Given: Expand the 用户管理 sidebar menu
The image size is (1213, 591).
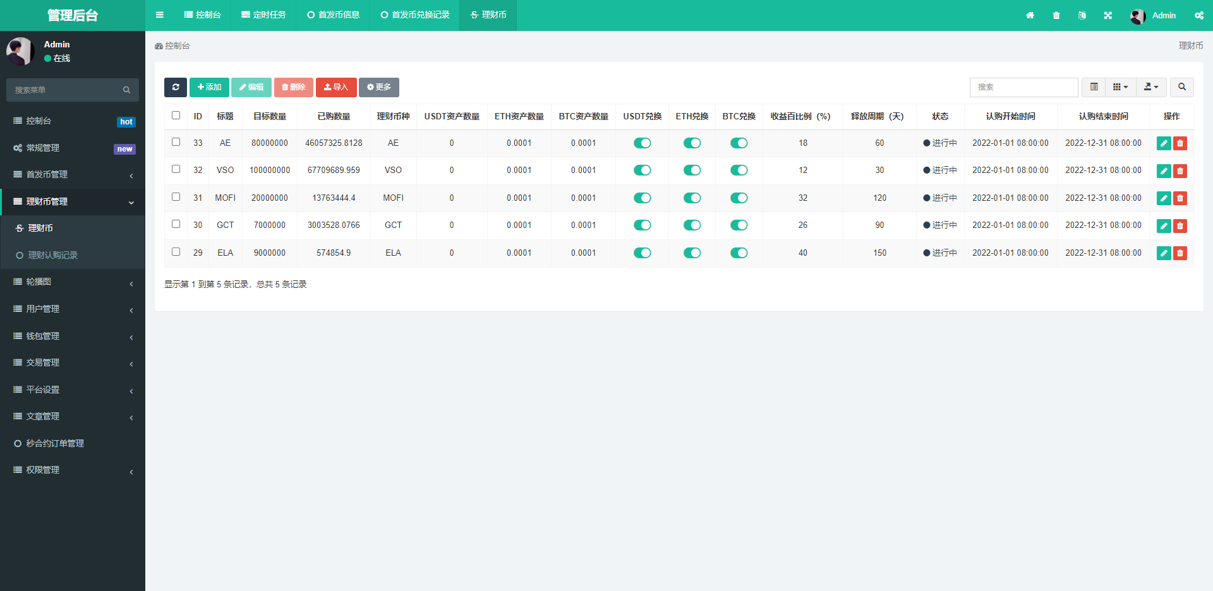Looking at the screenshot, I should (73, 309).
